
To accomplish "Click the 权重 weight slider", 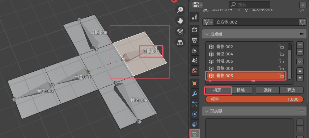I will point(254,99).
